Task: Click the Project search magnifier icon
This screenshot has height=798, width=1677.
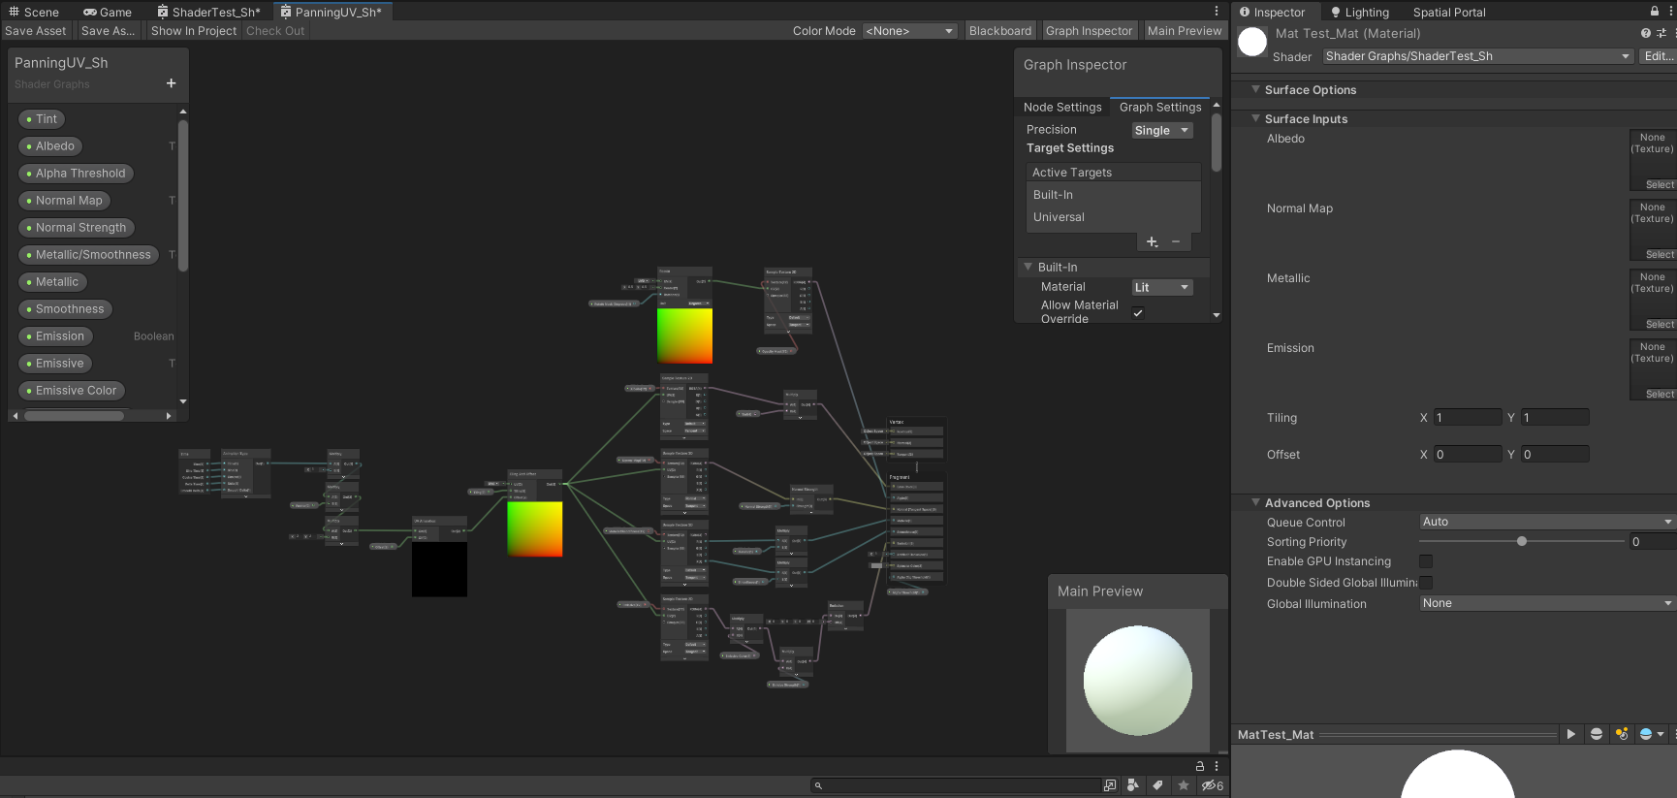Action: click(818, 785)
